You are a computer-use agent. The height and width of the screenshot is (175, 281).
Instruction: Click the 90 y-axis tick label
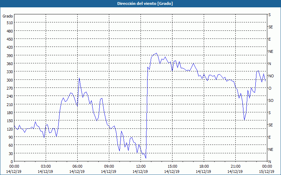click(11, 137)
